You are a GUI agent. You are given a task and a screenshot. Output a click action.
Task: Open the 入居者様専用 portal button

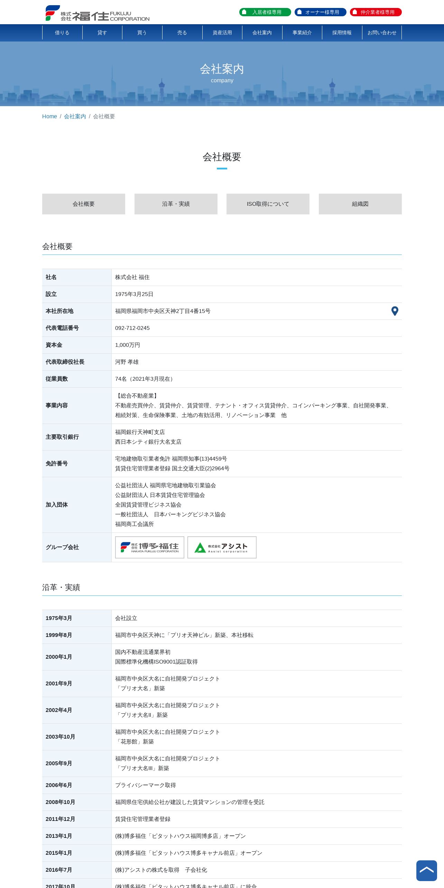pyautogui.click(x=265, y=12)
